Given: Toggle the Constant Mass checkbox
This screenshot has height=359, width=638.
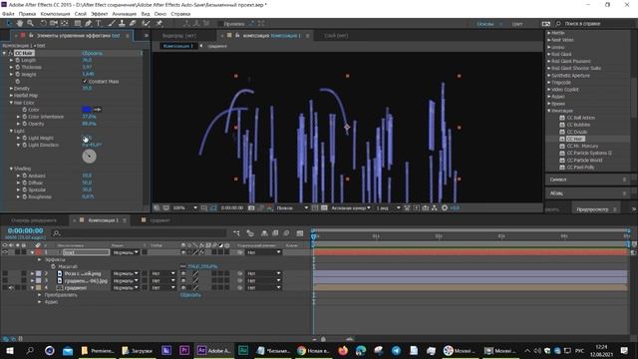Looking at the screenshot, I should (x=85, y=82).
